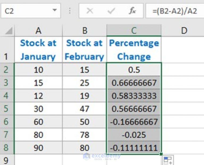Cancel formula entry with the X icon

pyautogui.click(x=90, y=11)
